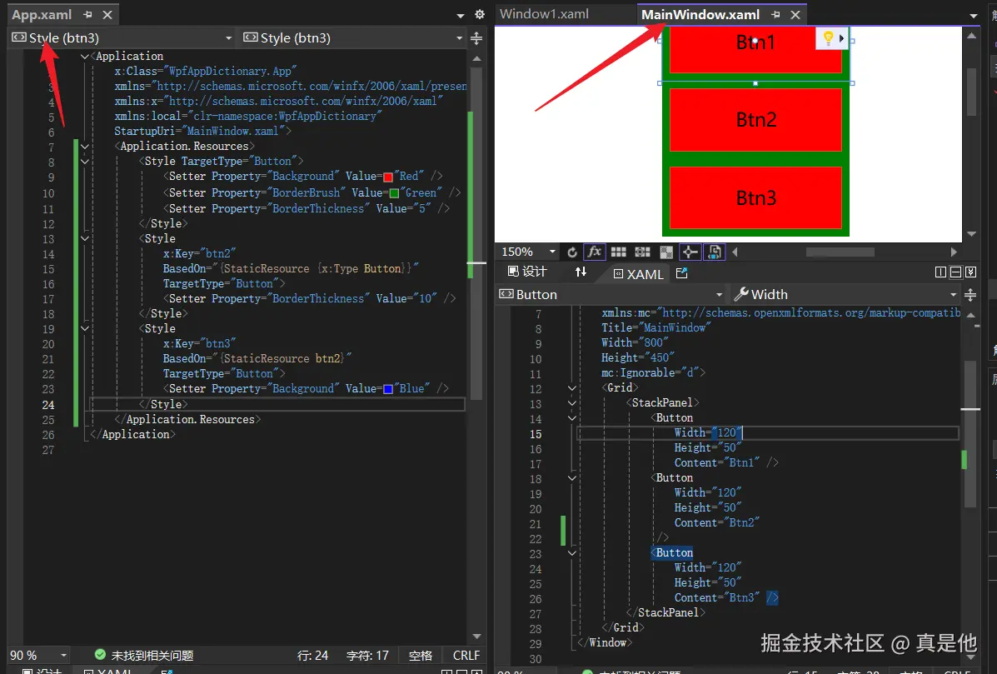
Task: Toggle snap to gridlines icon
Action: (x=643, y=252)
